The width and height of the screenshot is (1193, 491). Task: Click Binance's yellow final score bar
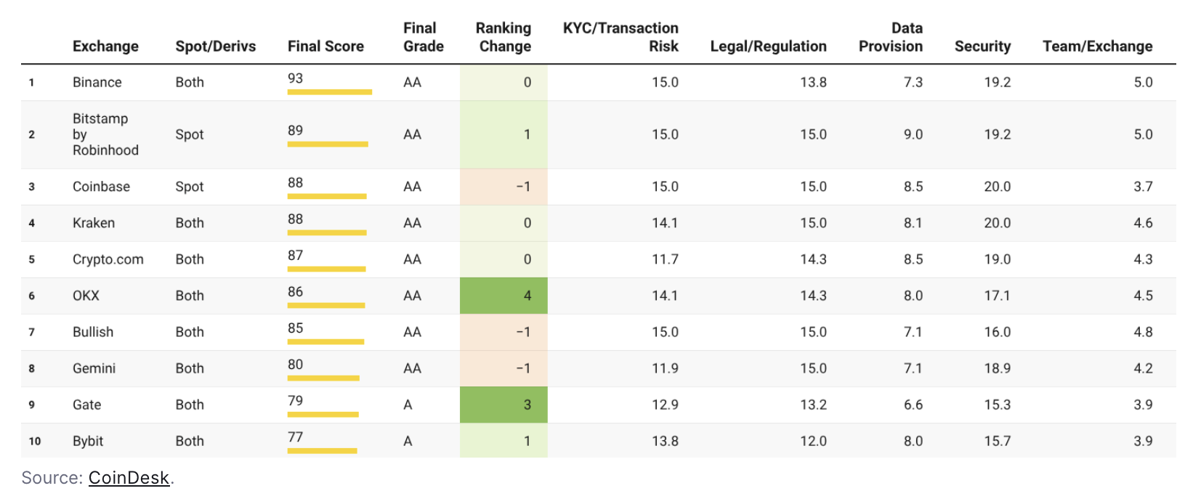coord(329,92)
